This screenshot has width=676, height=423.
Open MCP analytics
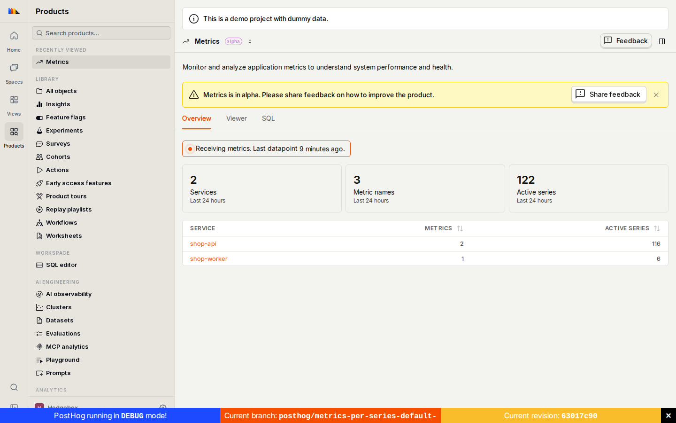[x=101, y=347]
